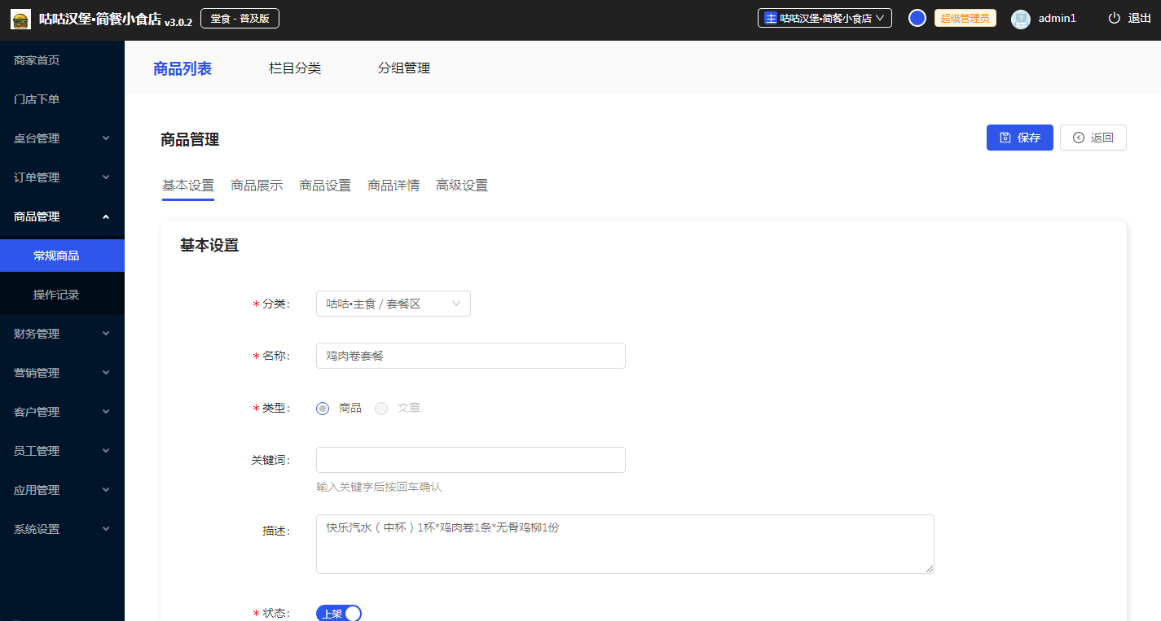Toggle the 上架 status switch

coord(339,614)
